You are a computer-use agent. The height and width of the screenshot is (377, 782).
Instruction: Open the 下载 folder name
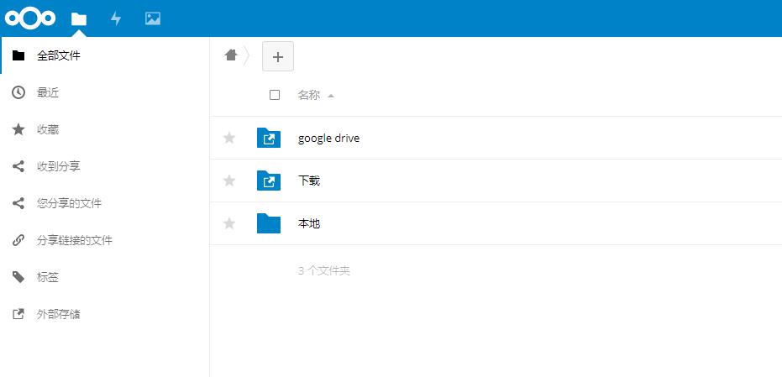click(x=309, y=181)
